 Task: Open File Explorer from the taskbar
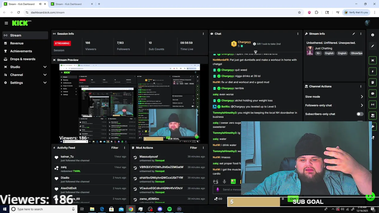tap(92, 209)
